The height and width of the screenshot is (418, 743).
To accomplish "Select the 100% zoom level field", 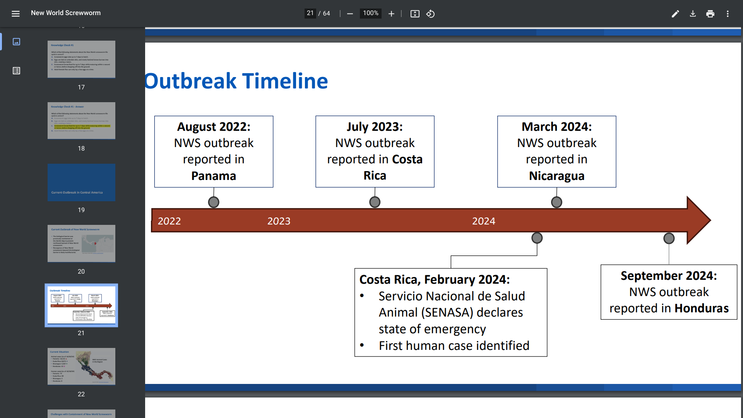I will point(370,13).
